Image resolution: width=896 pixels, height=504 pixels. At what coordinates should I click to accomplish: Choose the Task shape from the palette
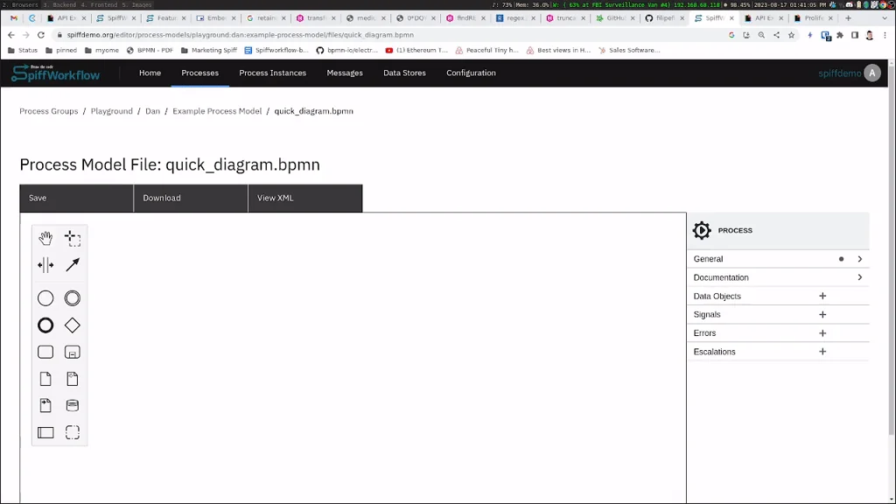click(45, 351)
